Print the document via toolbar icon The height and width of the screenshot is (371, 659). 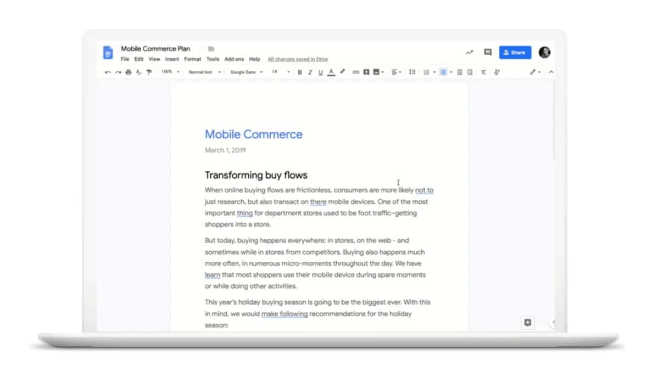pyautogui.click(x=129, y=72)
